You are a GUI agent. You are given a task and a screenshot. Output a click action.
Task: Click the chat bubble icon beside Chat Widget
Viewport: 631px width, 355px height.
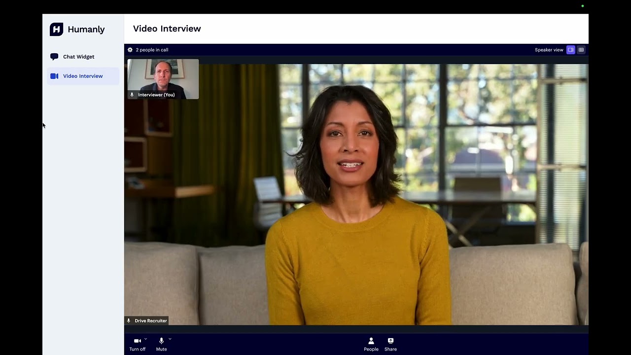click(x=54, y=57)
